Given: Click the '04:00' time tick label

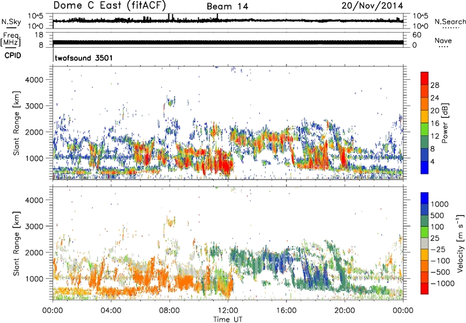Looking at the screenshot, I should (x=111, y=311).
